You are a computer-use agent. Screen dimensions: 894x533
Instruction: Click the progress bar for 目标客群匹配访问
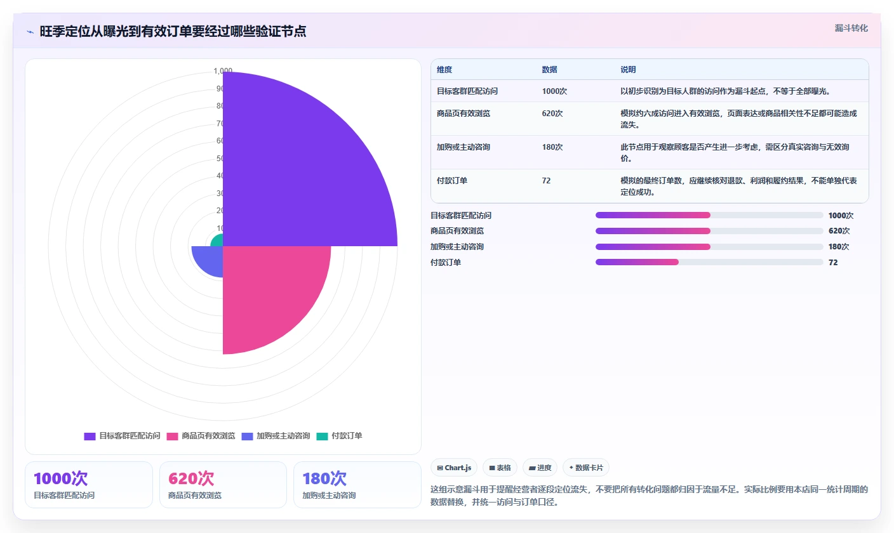coord(709,215)
